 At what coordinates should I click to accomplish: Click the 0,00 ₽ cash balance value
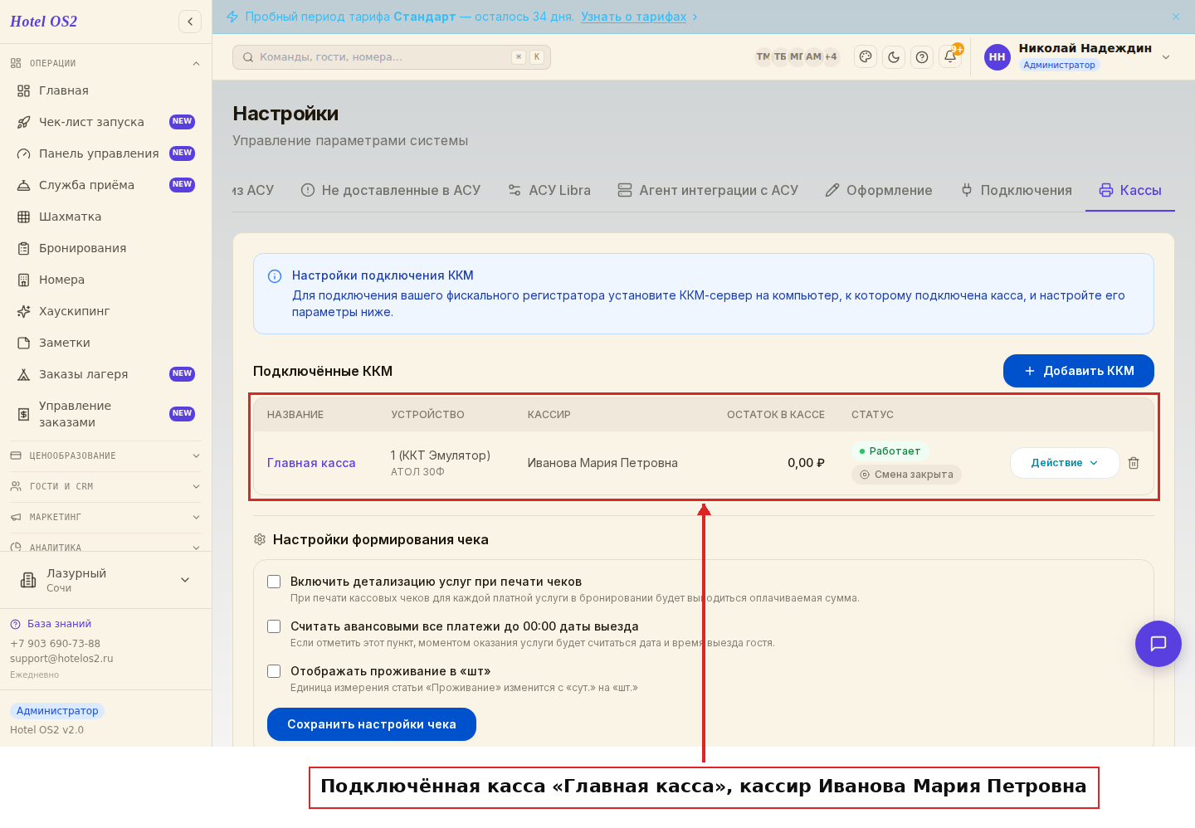pos(806,463)
